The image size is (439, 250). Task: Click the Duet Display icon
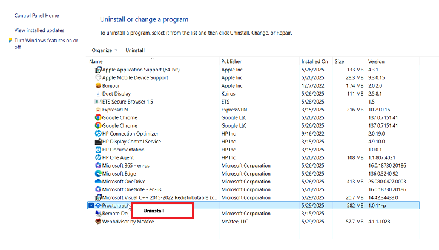coord(98,93)
